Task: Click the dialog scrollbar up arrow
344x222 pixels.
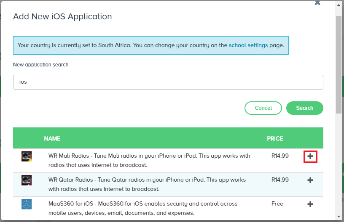Action: point(339,5)
